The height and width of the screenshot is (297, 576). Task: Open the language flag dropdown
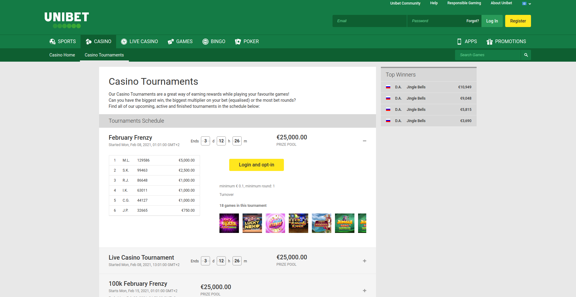pos(526,4)
